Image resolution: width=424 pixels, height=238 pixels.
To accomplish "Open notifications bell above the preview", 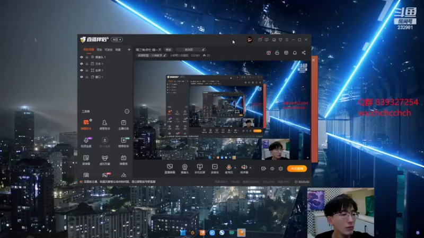I will (295, 52).
